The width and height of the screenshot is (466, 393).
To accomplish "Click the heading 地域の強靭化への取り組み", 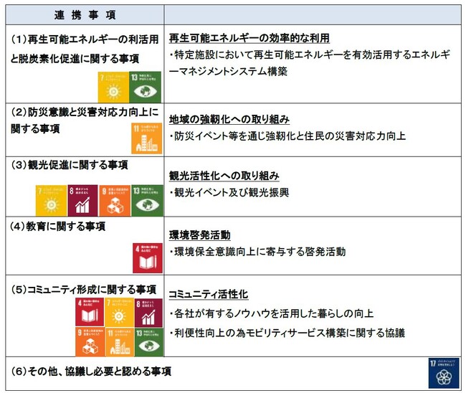I will (x=229, y=119).
